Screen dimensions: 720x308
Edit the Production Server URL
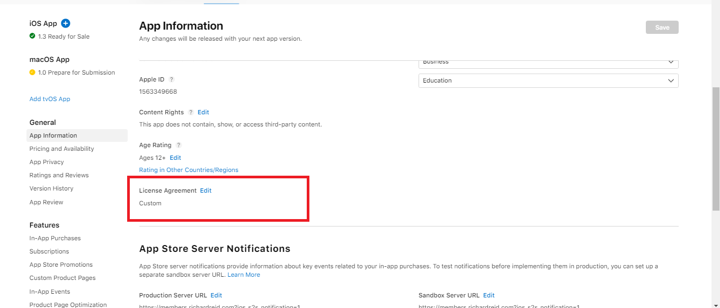tap(216, 295)
